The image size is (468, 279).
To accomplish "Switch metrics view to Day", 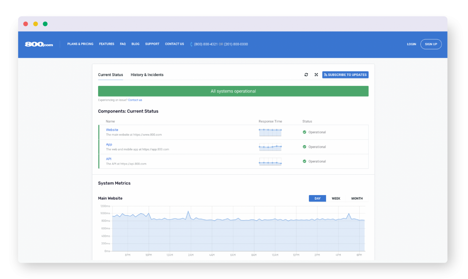I will point(317,199).
